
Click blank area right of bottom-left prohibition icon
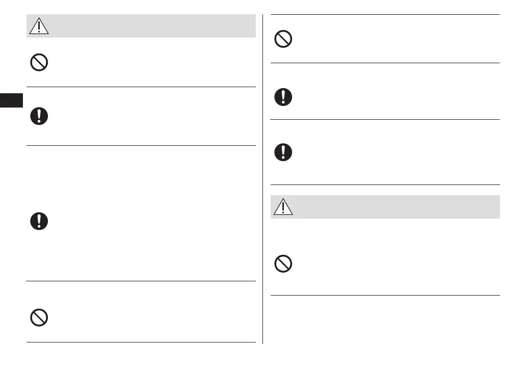pyautogui.click(x=153, y=318)
